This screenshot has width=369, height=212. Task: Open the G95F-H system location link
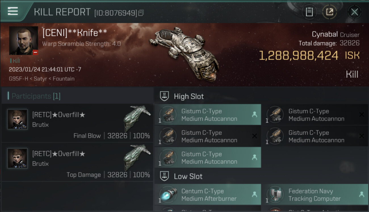(18, 79)
